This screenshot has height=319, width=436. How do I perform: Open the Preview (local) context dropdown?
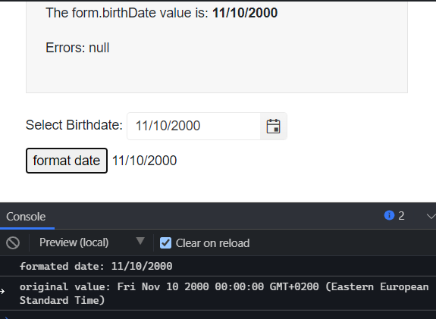(92, 242)
